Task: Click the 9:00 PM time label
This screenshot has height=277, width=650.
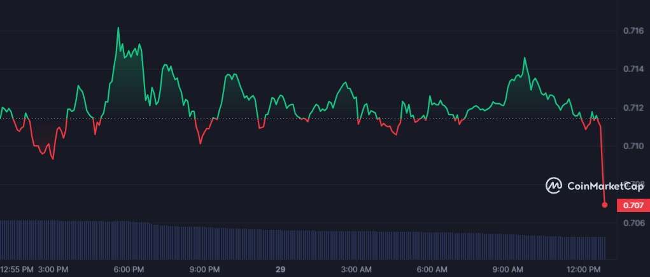Action: click(205, 269)
